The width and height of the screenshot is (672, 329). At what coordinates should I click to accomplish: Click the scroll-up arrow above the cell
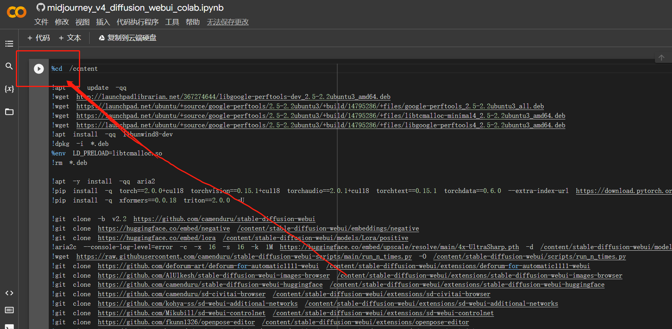click(x=661, y=58)
